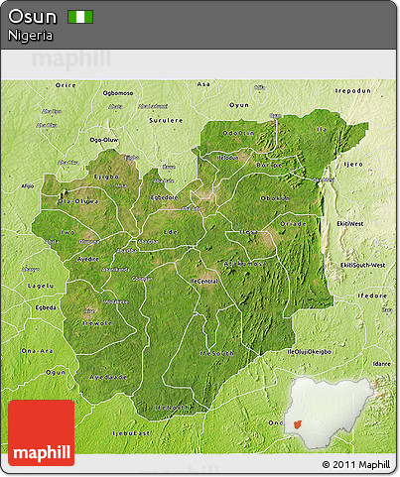Select the 'Egbedore' region label
400x477 pixels.
coord(164,197)
